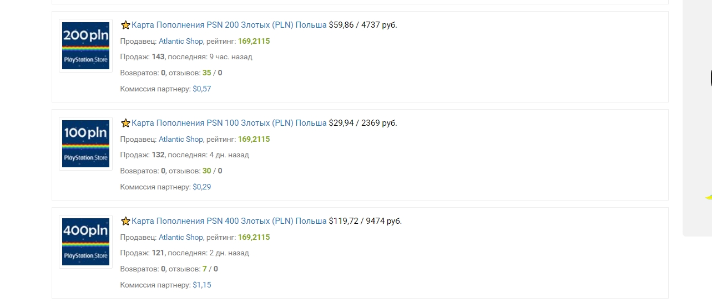The image size is (712, 303).
Task: Open the 400pln PlayStation Store card thumbnail
Action: pyautogui.click(x=85, y=242)
